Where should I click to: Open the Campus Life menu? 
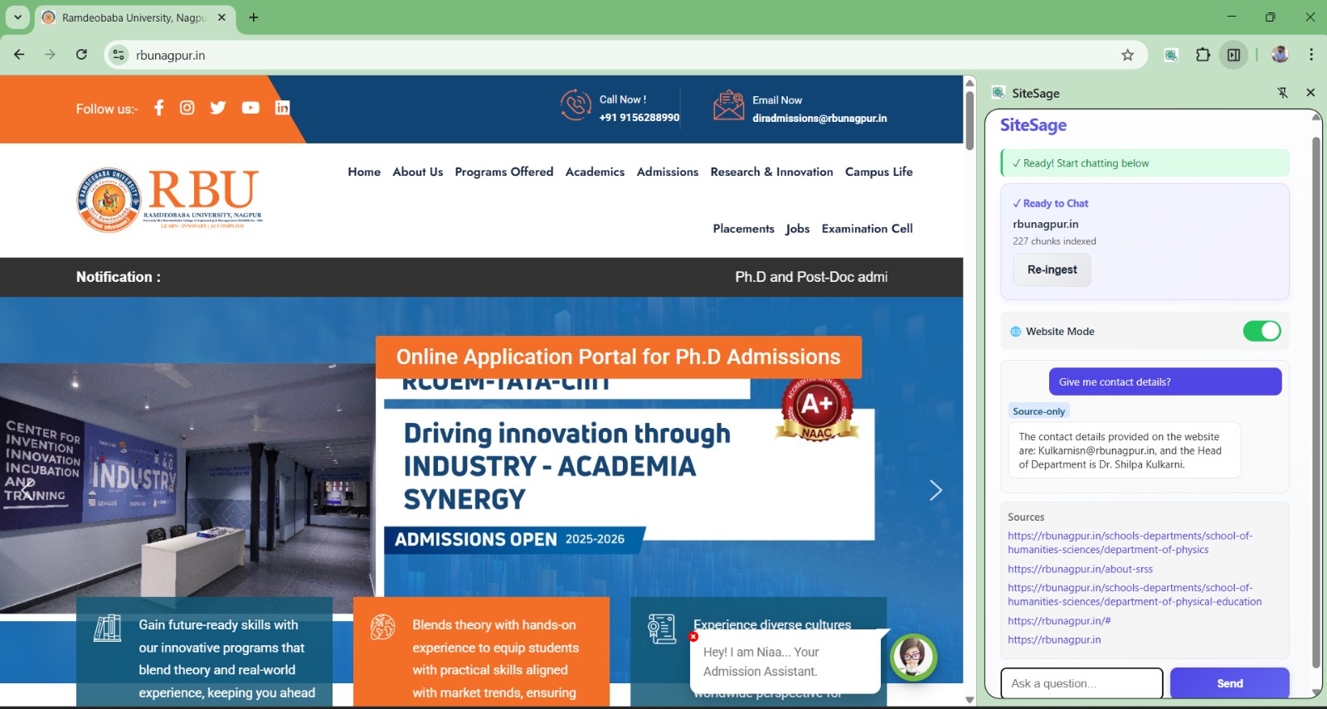879,172
